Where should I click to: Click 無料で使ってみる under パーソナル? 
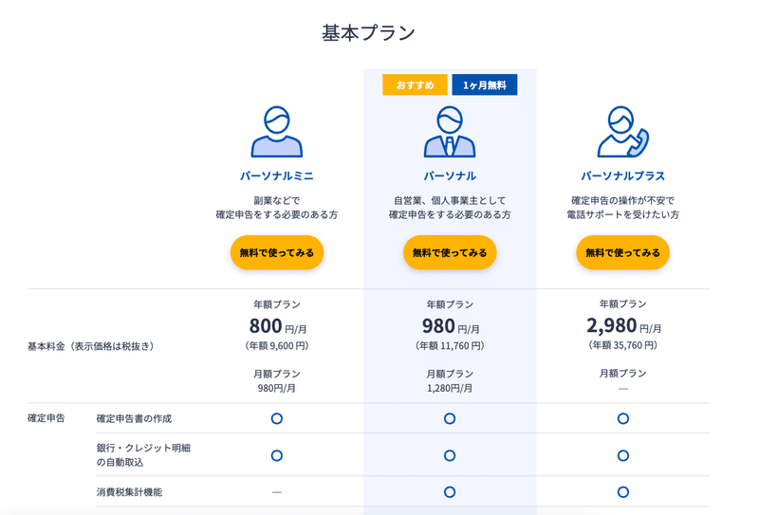click(x=450, y=252)
